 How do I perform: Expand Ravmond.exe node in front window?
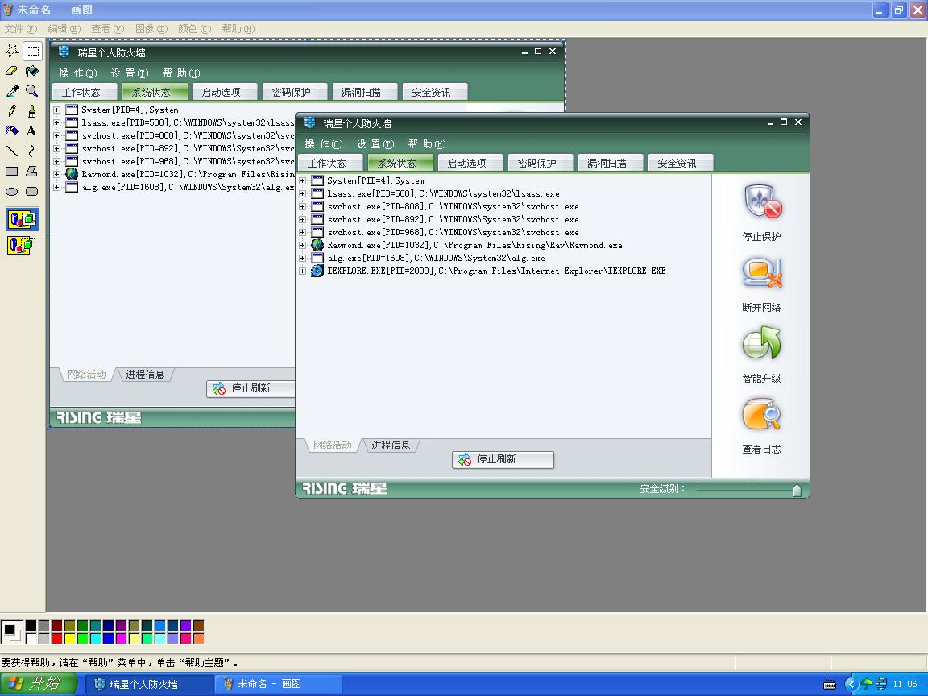pyautogui.click(x=302, y=246)
